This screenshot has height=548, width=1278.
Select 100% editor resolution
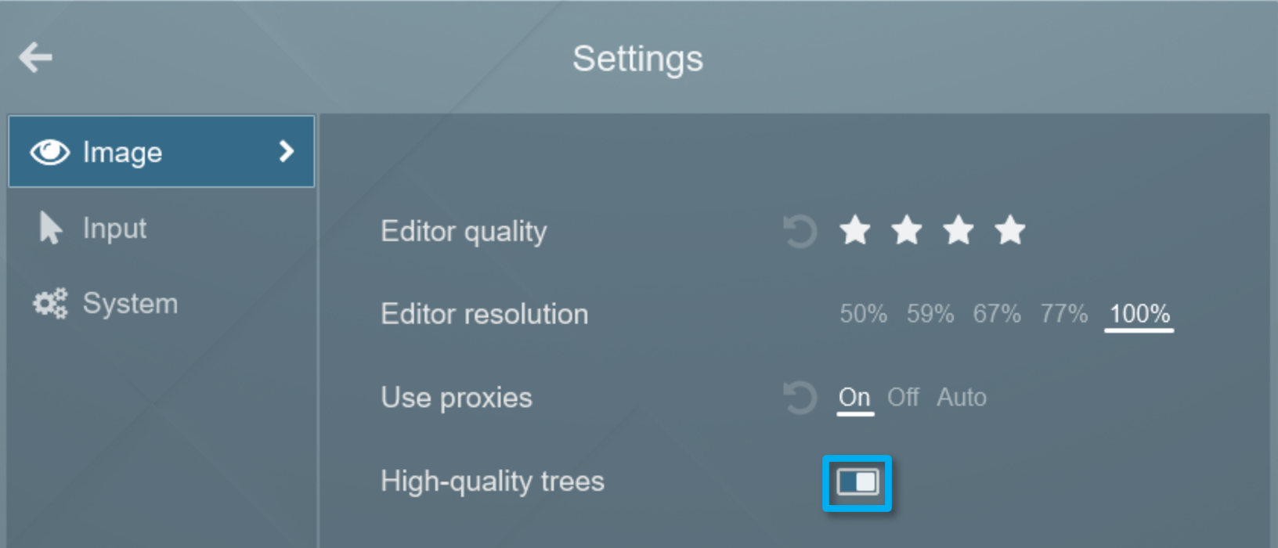click(1138, 314)
